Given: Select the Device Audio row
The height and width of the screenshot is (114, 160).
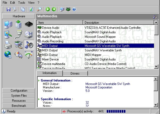Looking at the screenshot, I should click(95, 28).
